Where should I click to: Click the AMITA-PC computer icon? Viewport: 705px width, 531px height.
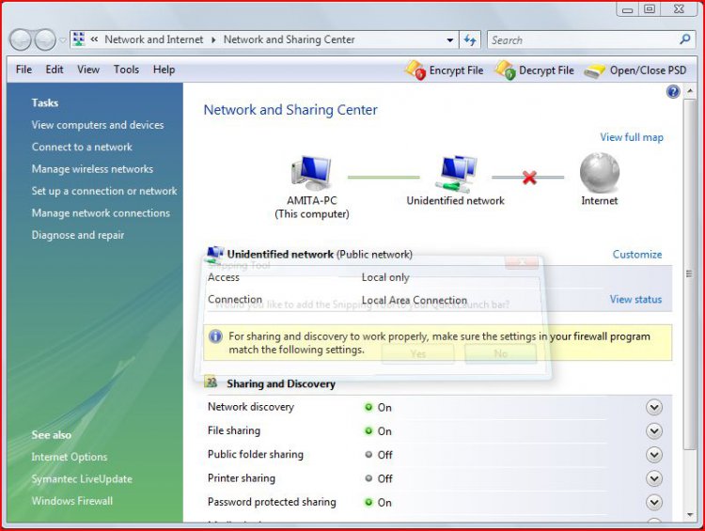coord(311,174)
